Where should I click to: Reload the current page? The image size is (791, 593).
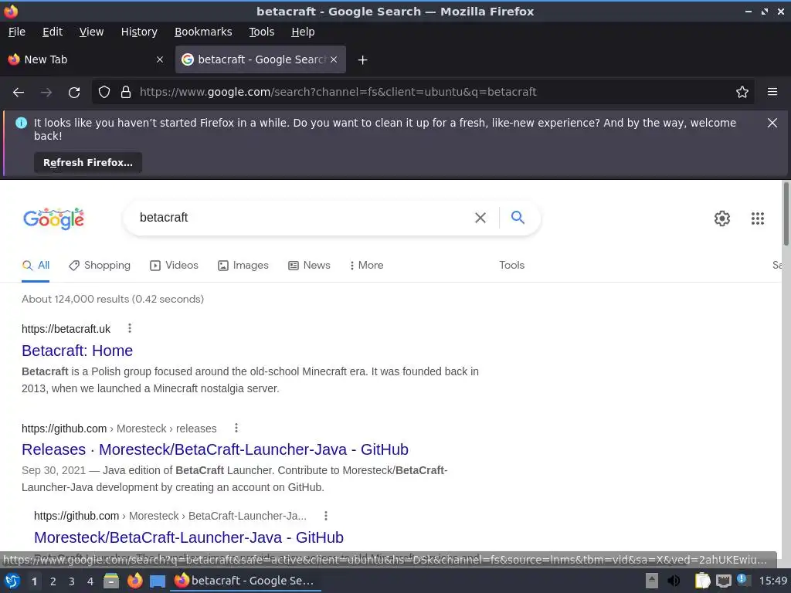(74, 93)
